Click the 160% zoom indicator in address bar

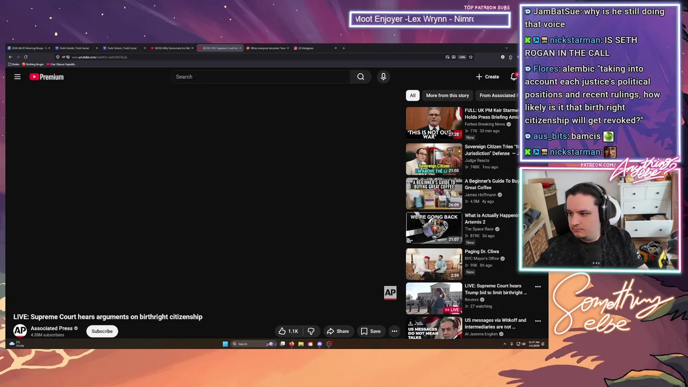pyautogui.click(x=462, y=57)
